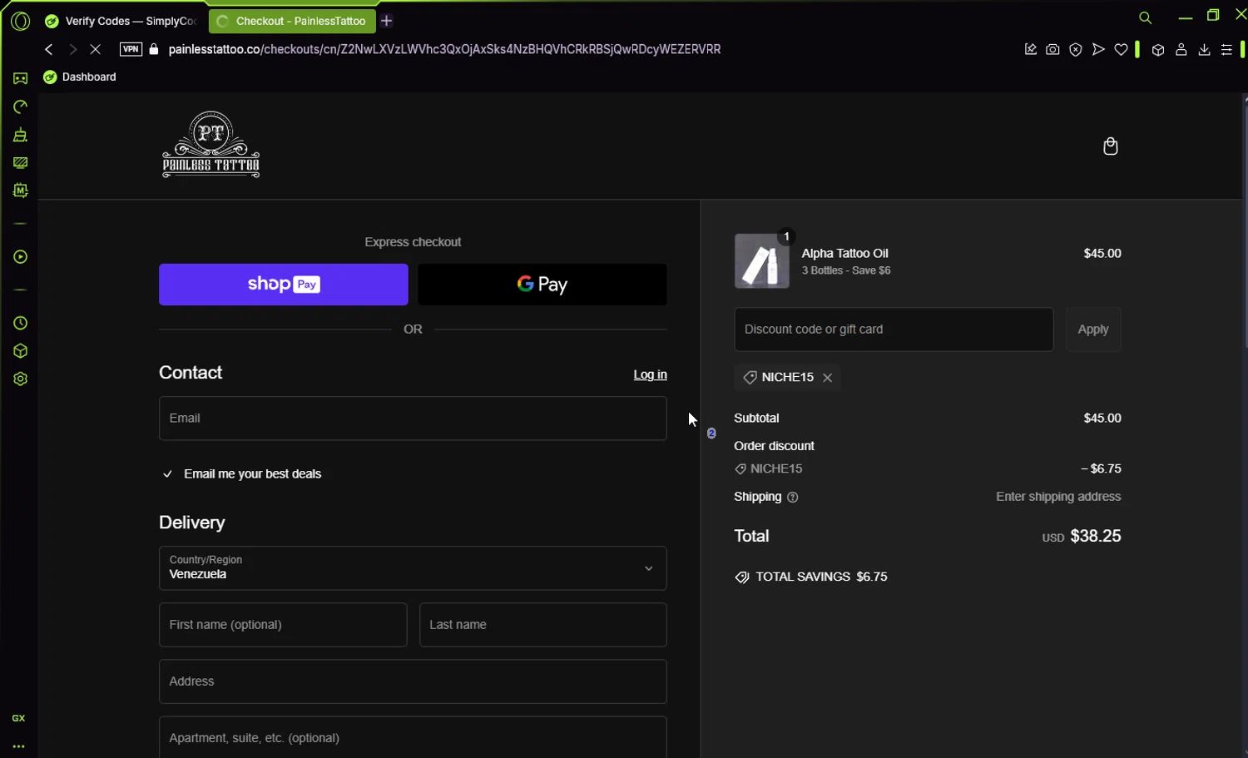Click the send arrow icon in toolbar
The height and width of the screenshot is (758, 1248).
(x=1098, y=50)
